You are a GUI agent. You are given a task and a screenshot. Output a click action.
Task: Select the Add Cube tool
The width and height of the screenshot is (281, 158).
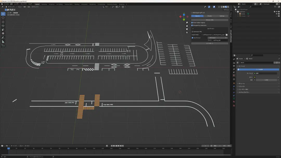[3, 46]
